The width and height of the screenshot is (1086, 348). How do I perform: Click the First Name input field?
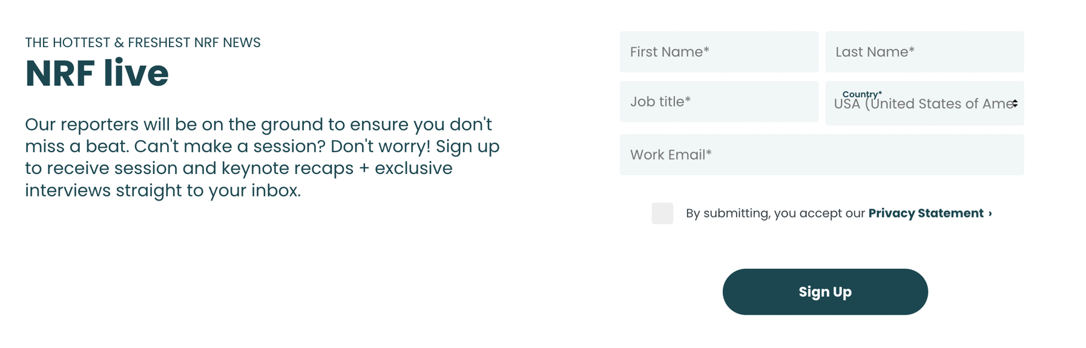click(719, 52)
